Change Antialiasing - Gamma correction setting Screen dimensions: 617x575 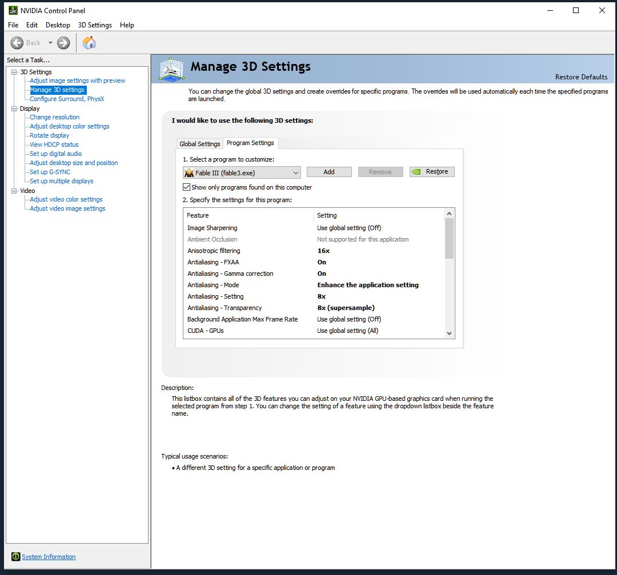coord(322,274)
